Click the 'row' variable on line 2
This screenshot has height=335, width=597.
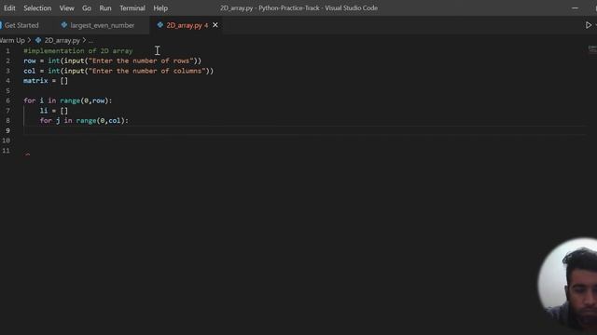pos(29,60)
